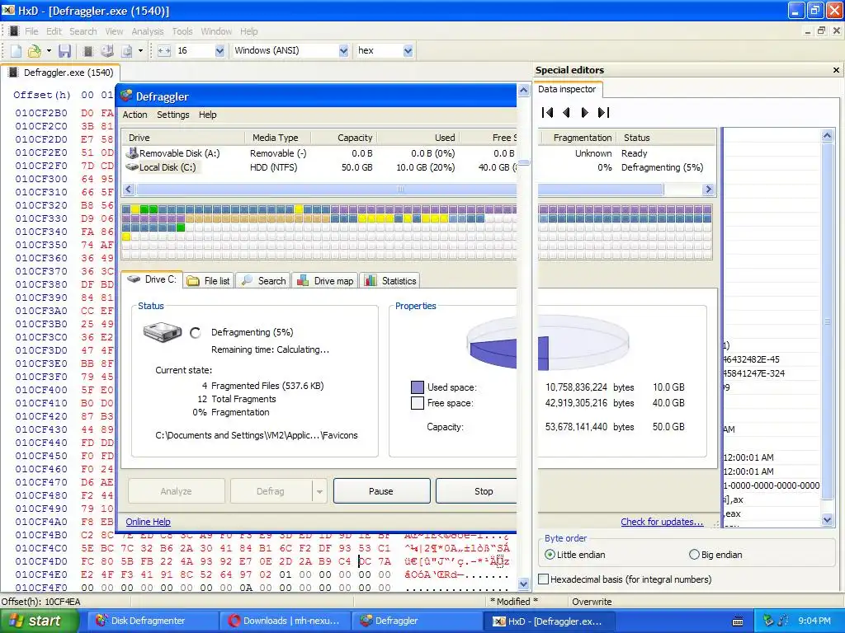
Task: Select the Drive C: tab
Action: [x=152, y=279]
